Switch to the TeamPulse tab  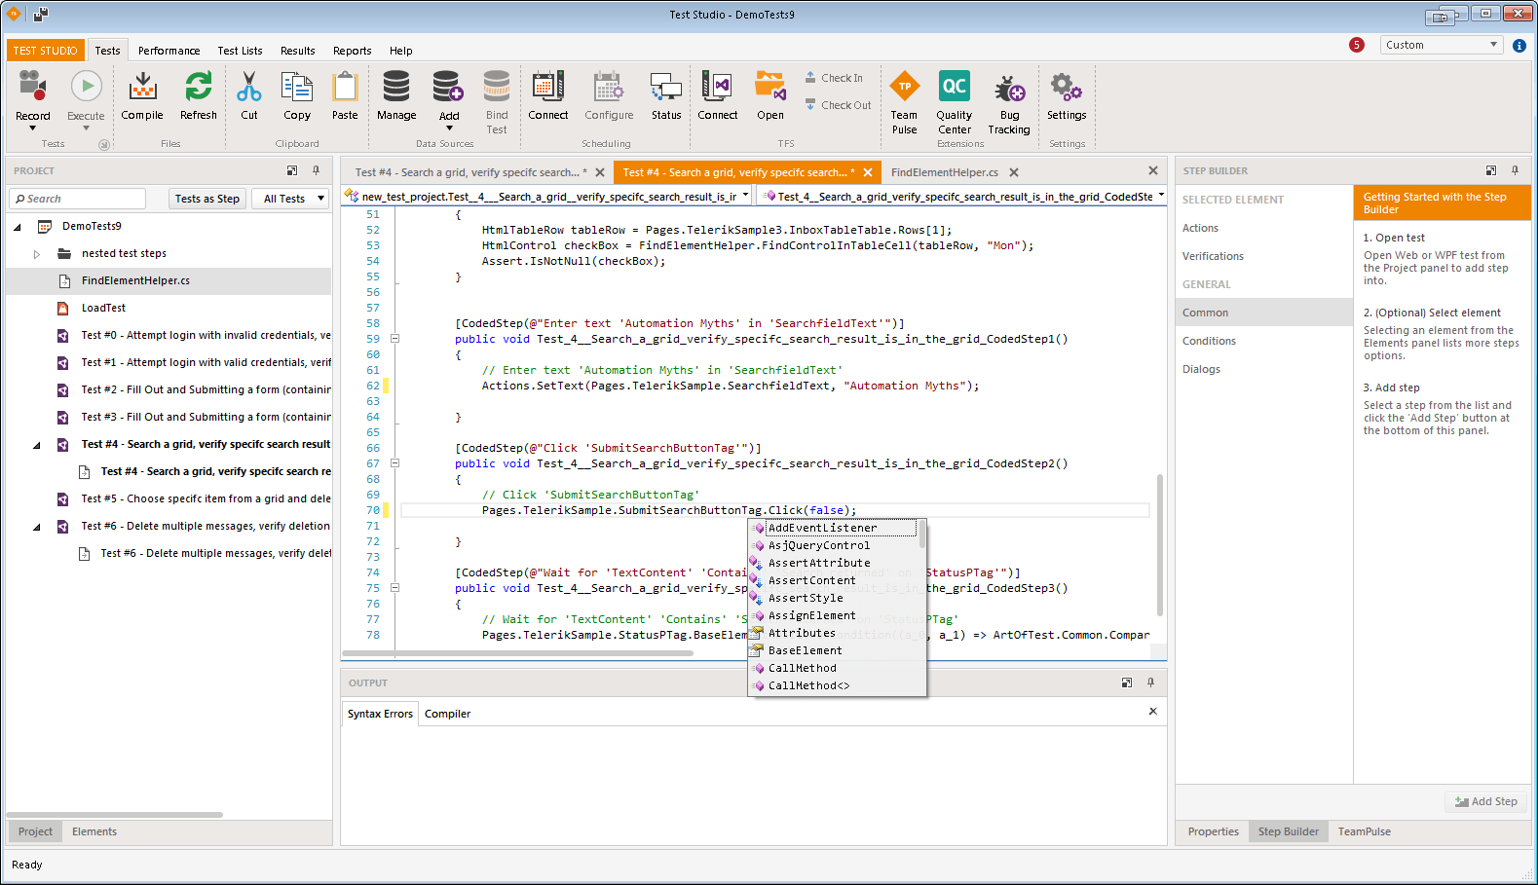pyautogui.click(x=1364, y=831)
